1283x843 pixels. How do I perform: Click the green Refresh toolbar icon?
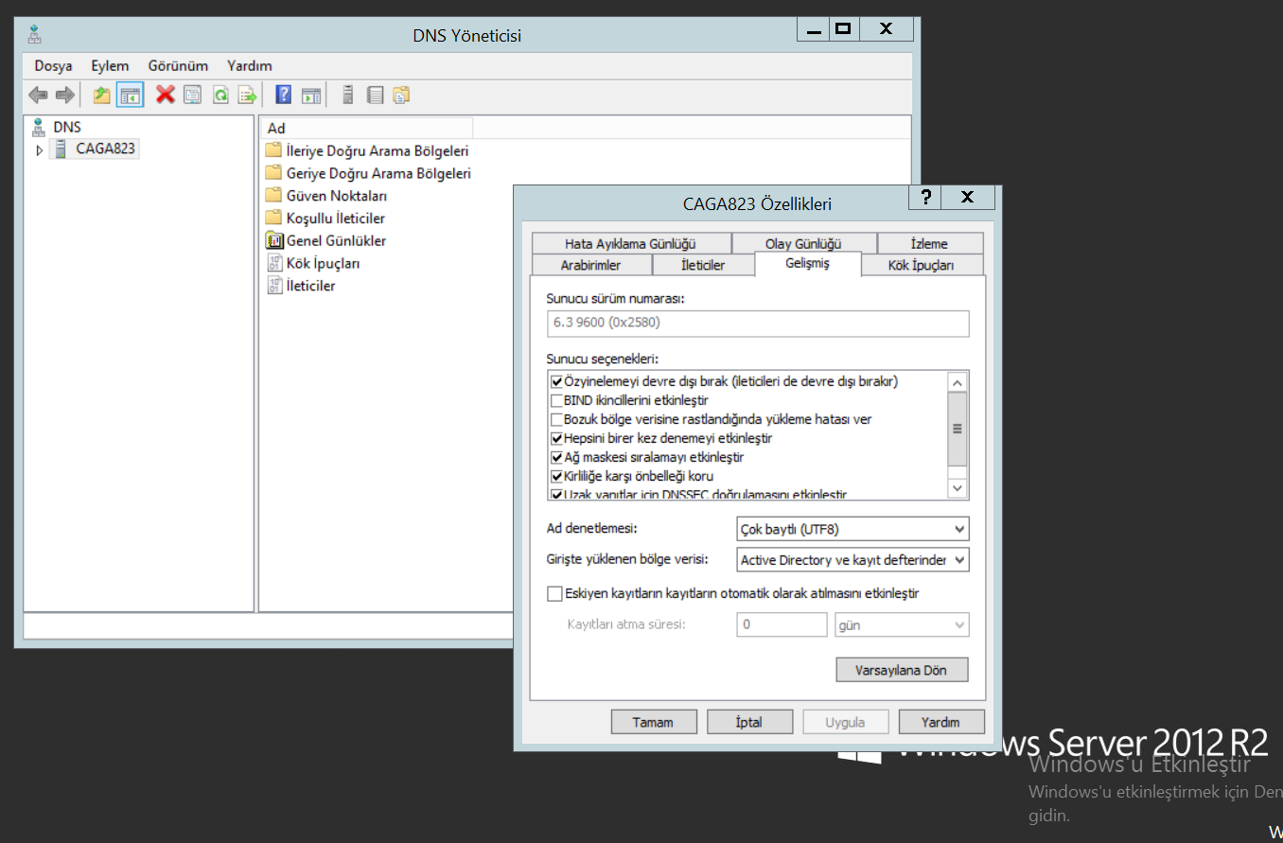[220, 95]
